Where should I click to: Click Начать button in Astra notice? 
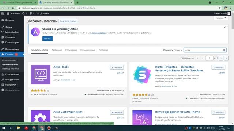coord(48,39)
